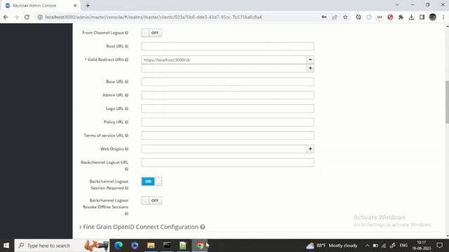Open the tab search dropdown arrow
The width and height of the screenshot is (449, 252).
point(397,5)
